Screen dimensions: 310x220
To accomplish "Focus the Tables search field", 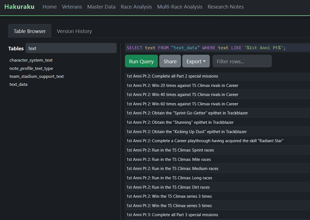I will click(71, 48).
